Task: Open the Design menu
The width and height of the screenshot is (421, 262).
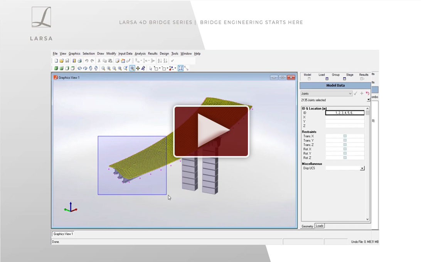Action: pyautogui.click(x=164, y=54)
